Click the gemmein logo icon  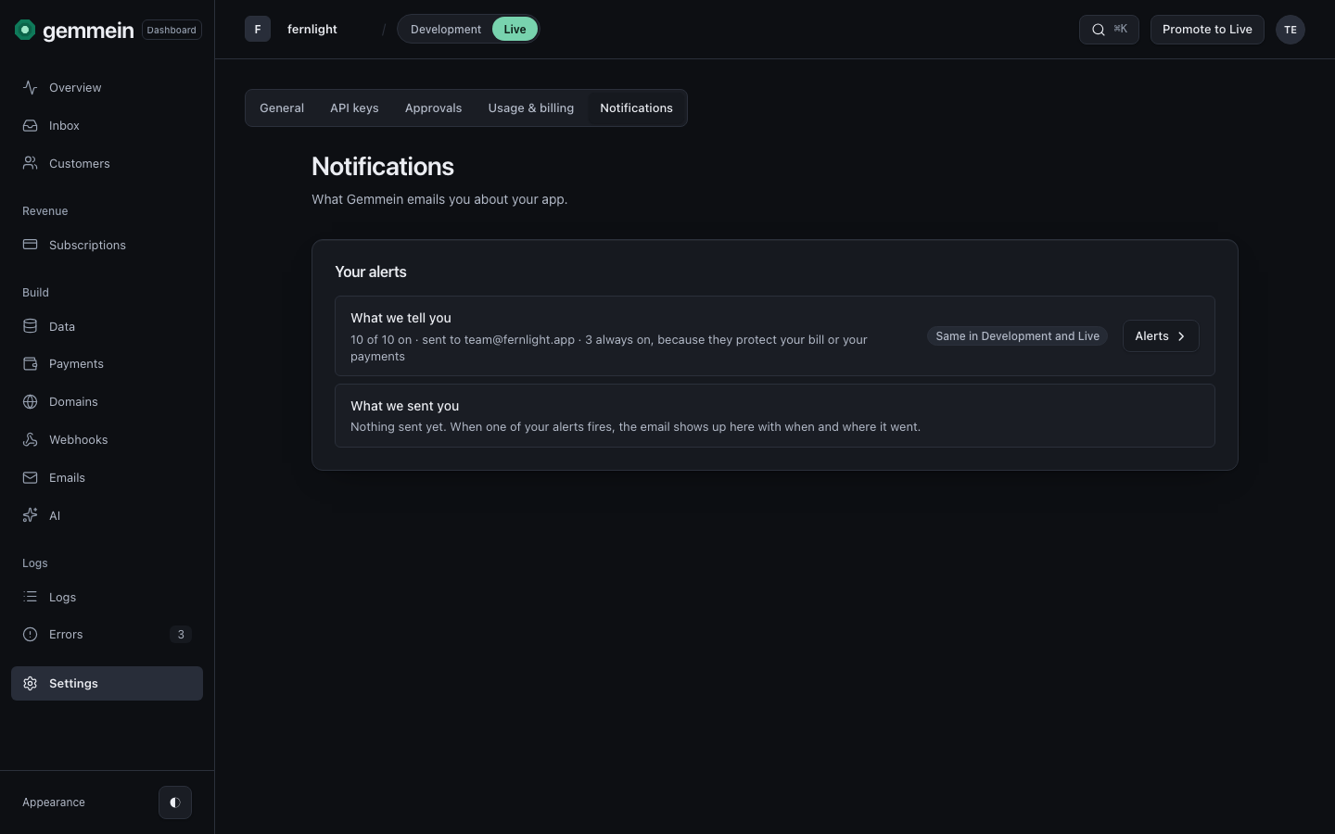pos(25,30)
